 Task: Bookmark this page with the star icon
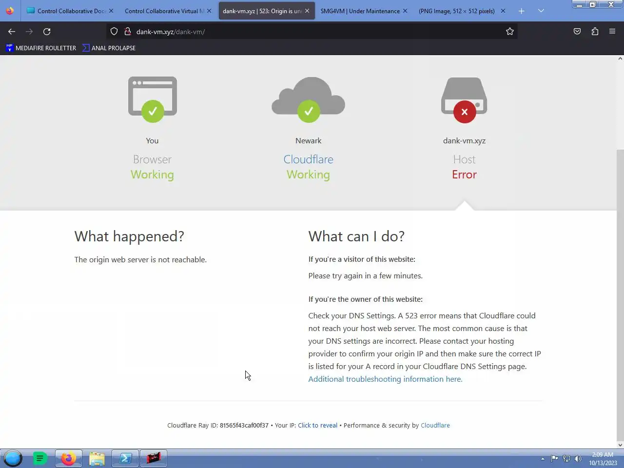coord(510,32)
